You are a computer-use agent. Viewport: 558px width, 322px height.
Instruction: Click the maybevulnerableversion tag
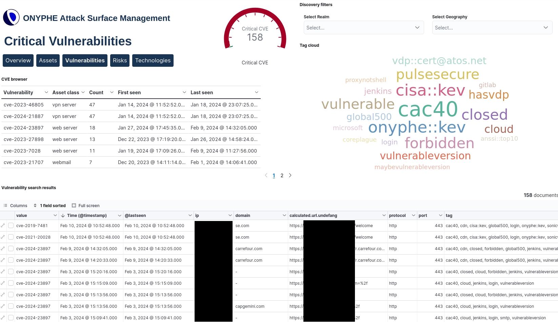tap(412, 167)
